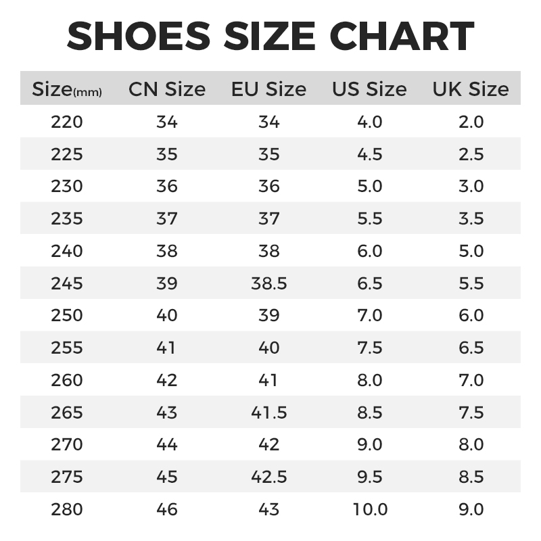This screenshot has width=541, height=541.
Task: Select the 245 mm size cell
Action: point(67,283)
